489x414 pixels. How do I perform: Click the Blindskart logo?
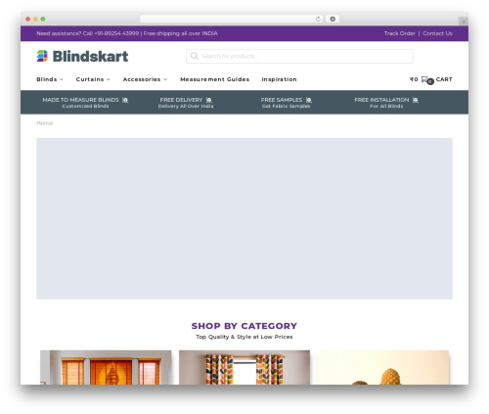(82, 56)
